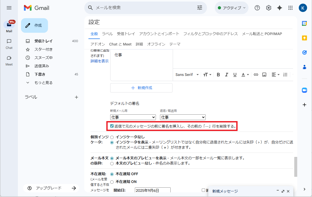Open the 新規メール用 signature dropdown
The height and width of the screenshot is (197, 312).
[x=133, y=117]
